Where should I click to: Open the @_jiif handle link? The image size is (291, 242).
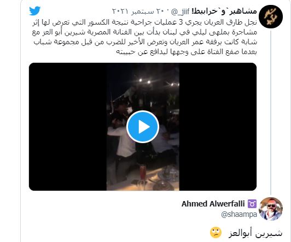coord(180,11)
